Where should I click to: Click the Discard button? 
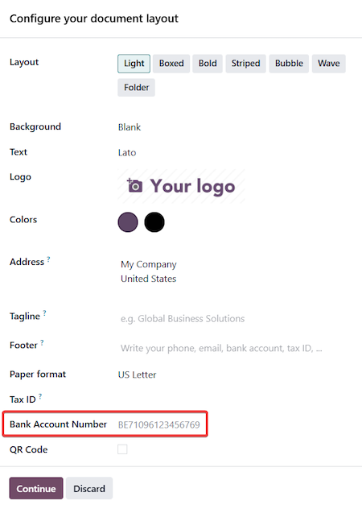pyautogui.click(x=89, y=488)
